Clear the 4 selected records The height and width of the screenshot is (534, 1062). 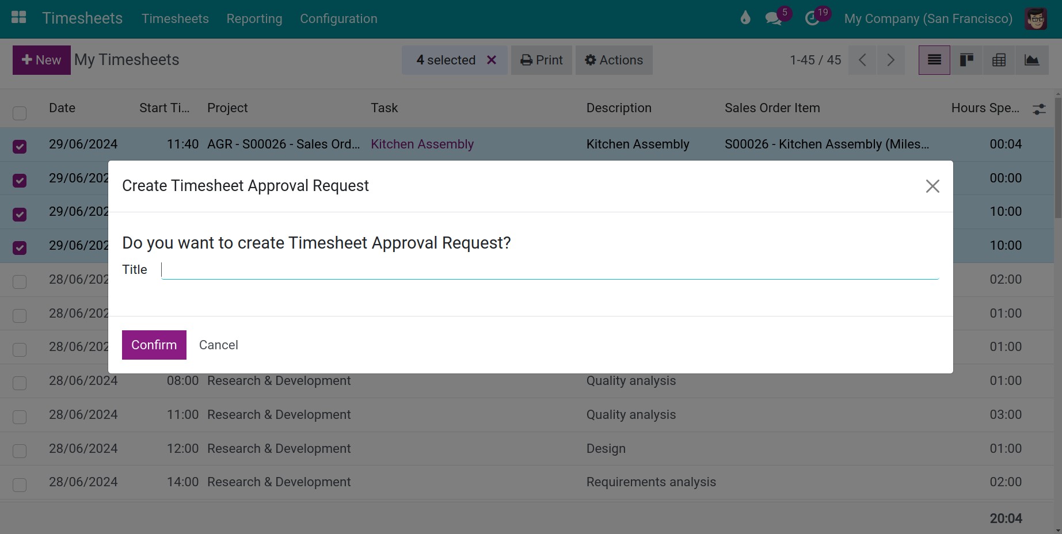pyautogui.click(x=492, y=60)
